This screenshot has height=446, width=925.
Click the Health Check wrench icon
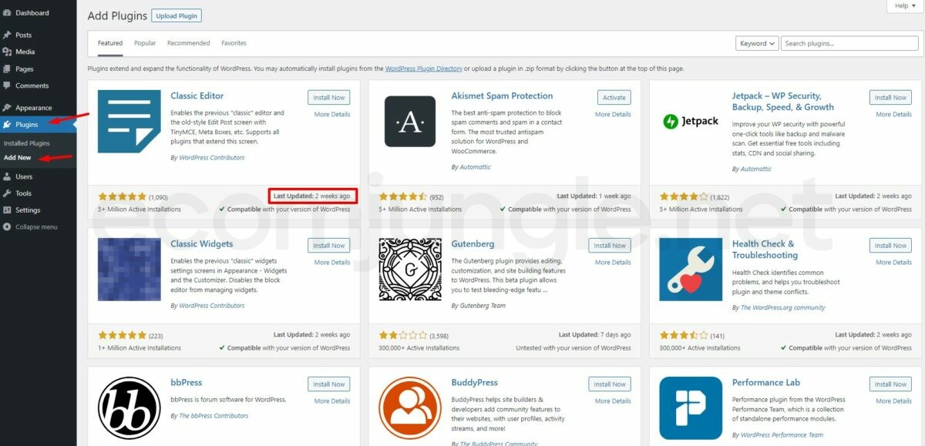pyautogui.click(x=690, y=270)
